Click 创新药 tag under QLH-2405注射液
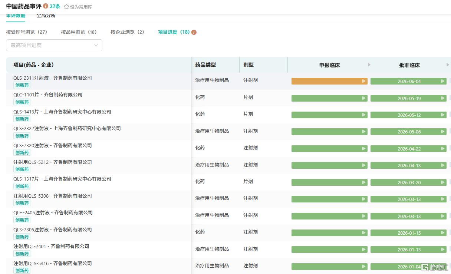This screenshot has width=451, height=274. (x=22, y=220)
